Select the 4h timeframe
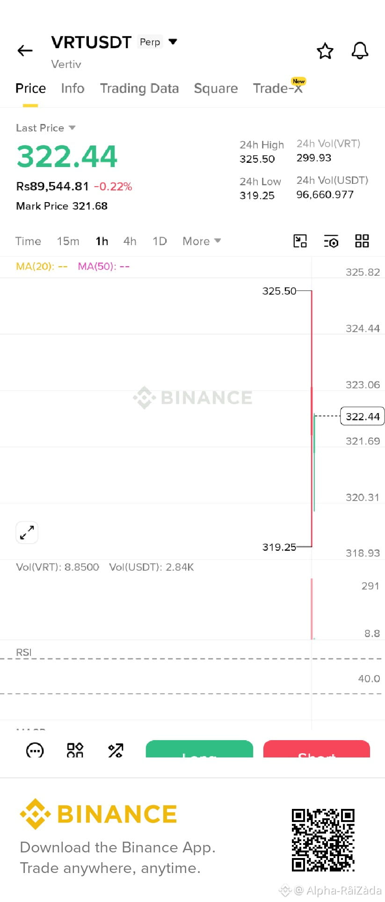Viewport: 385px width, 902px height. [130, 241]
